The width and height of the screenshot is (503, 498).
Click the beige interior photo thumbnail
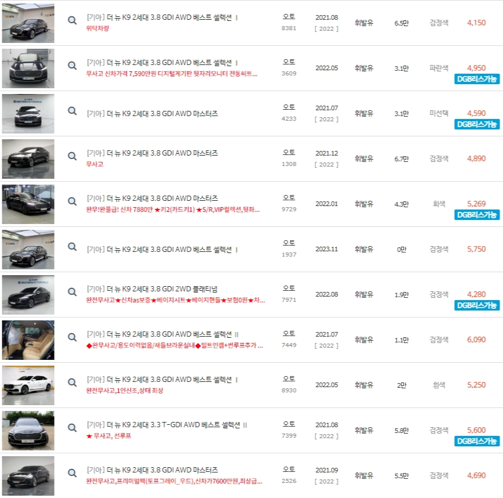click(x=28, y=340)
